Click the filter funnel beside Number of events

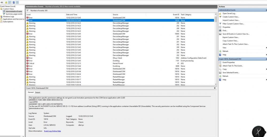tap(28, 11)
